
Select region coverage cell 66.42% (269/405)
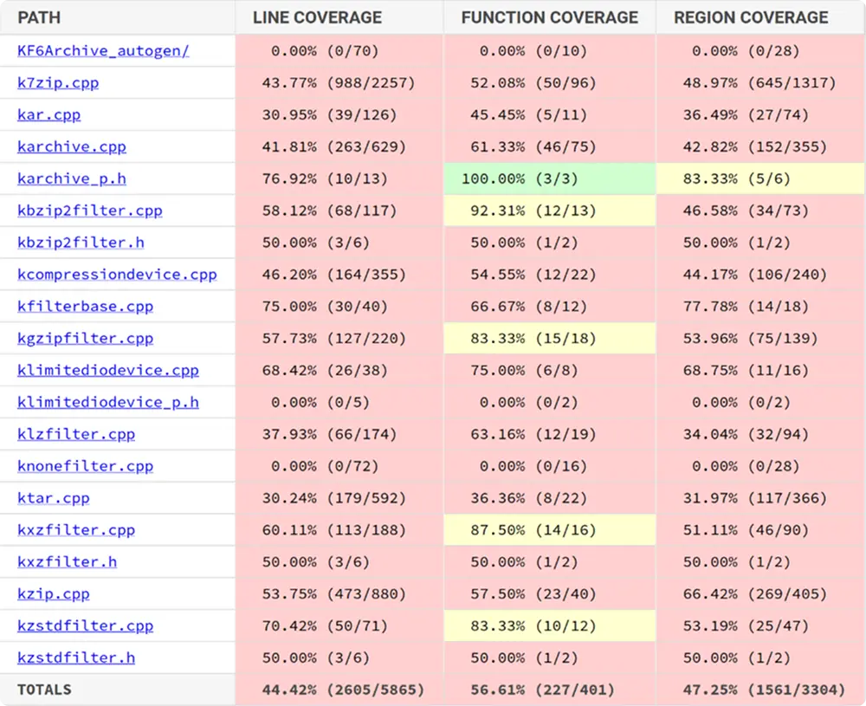click(760, 594)
